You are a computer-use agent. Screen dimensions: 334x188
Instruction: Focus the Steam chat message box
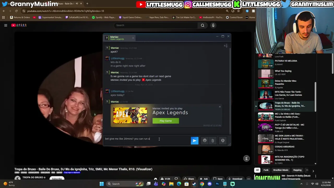pos(147,141)
